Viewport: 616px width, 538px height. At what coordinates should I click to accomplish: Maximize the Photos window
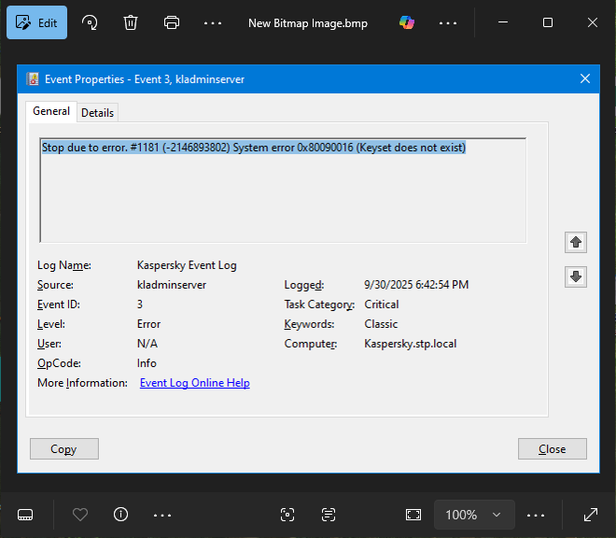point(548,22)
